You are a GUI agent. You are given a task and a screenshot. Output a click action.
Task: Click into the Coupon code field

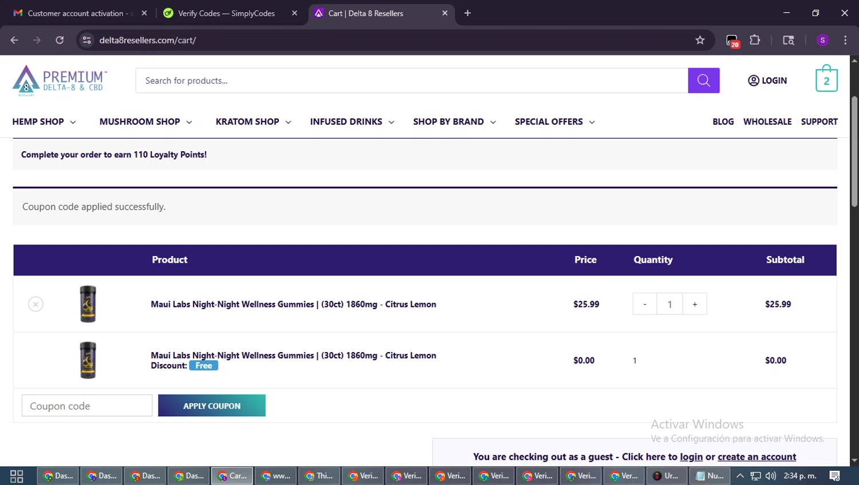click(x=87, y=405)
